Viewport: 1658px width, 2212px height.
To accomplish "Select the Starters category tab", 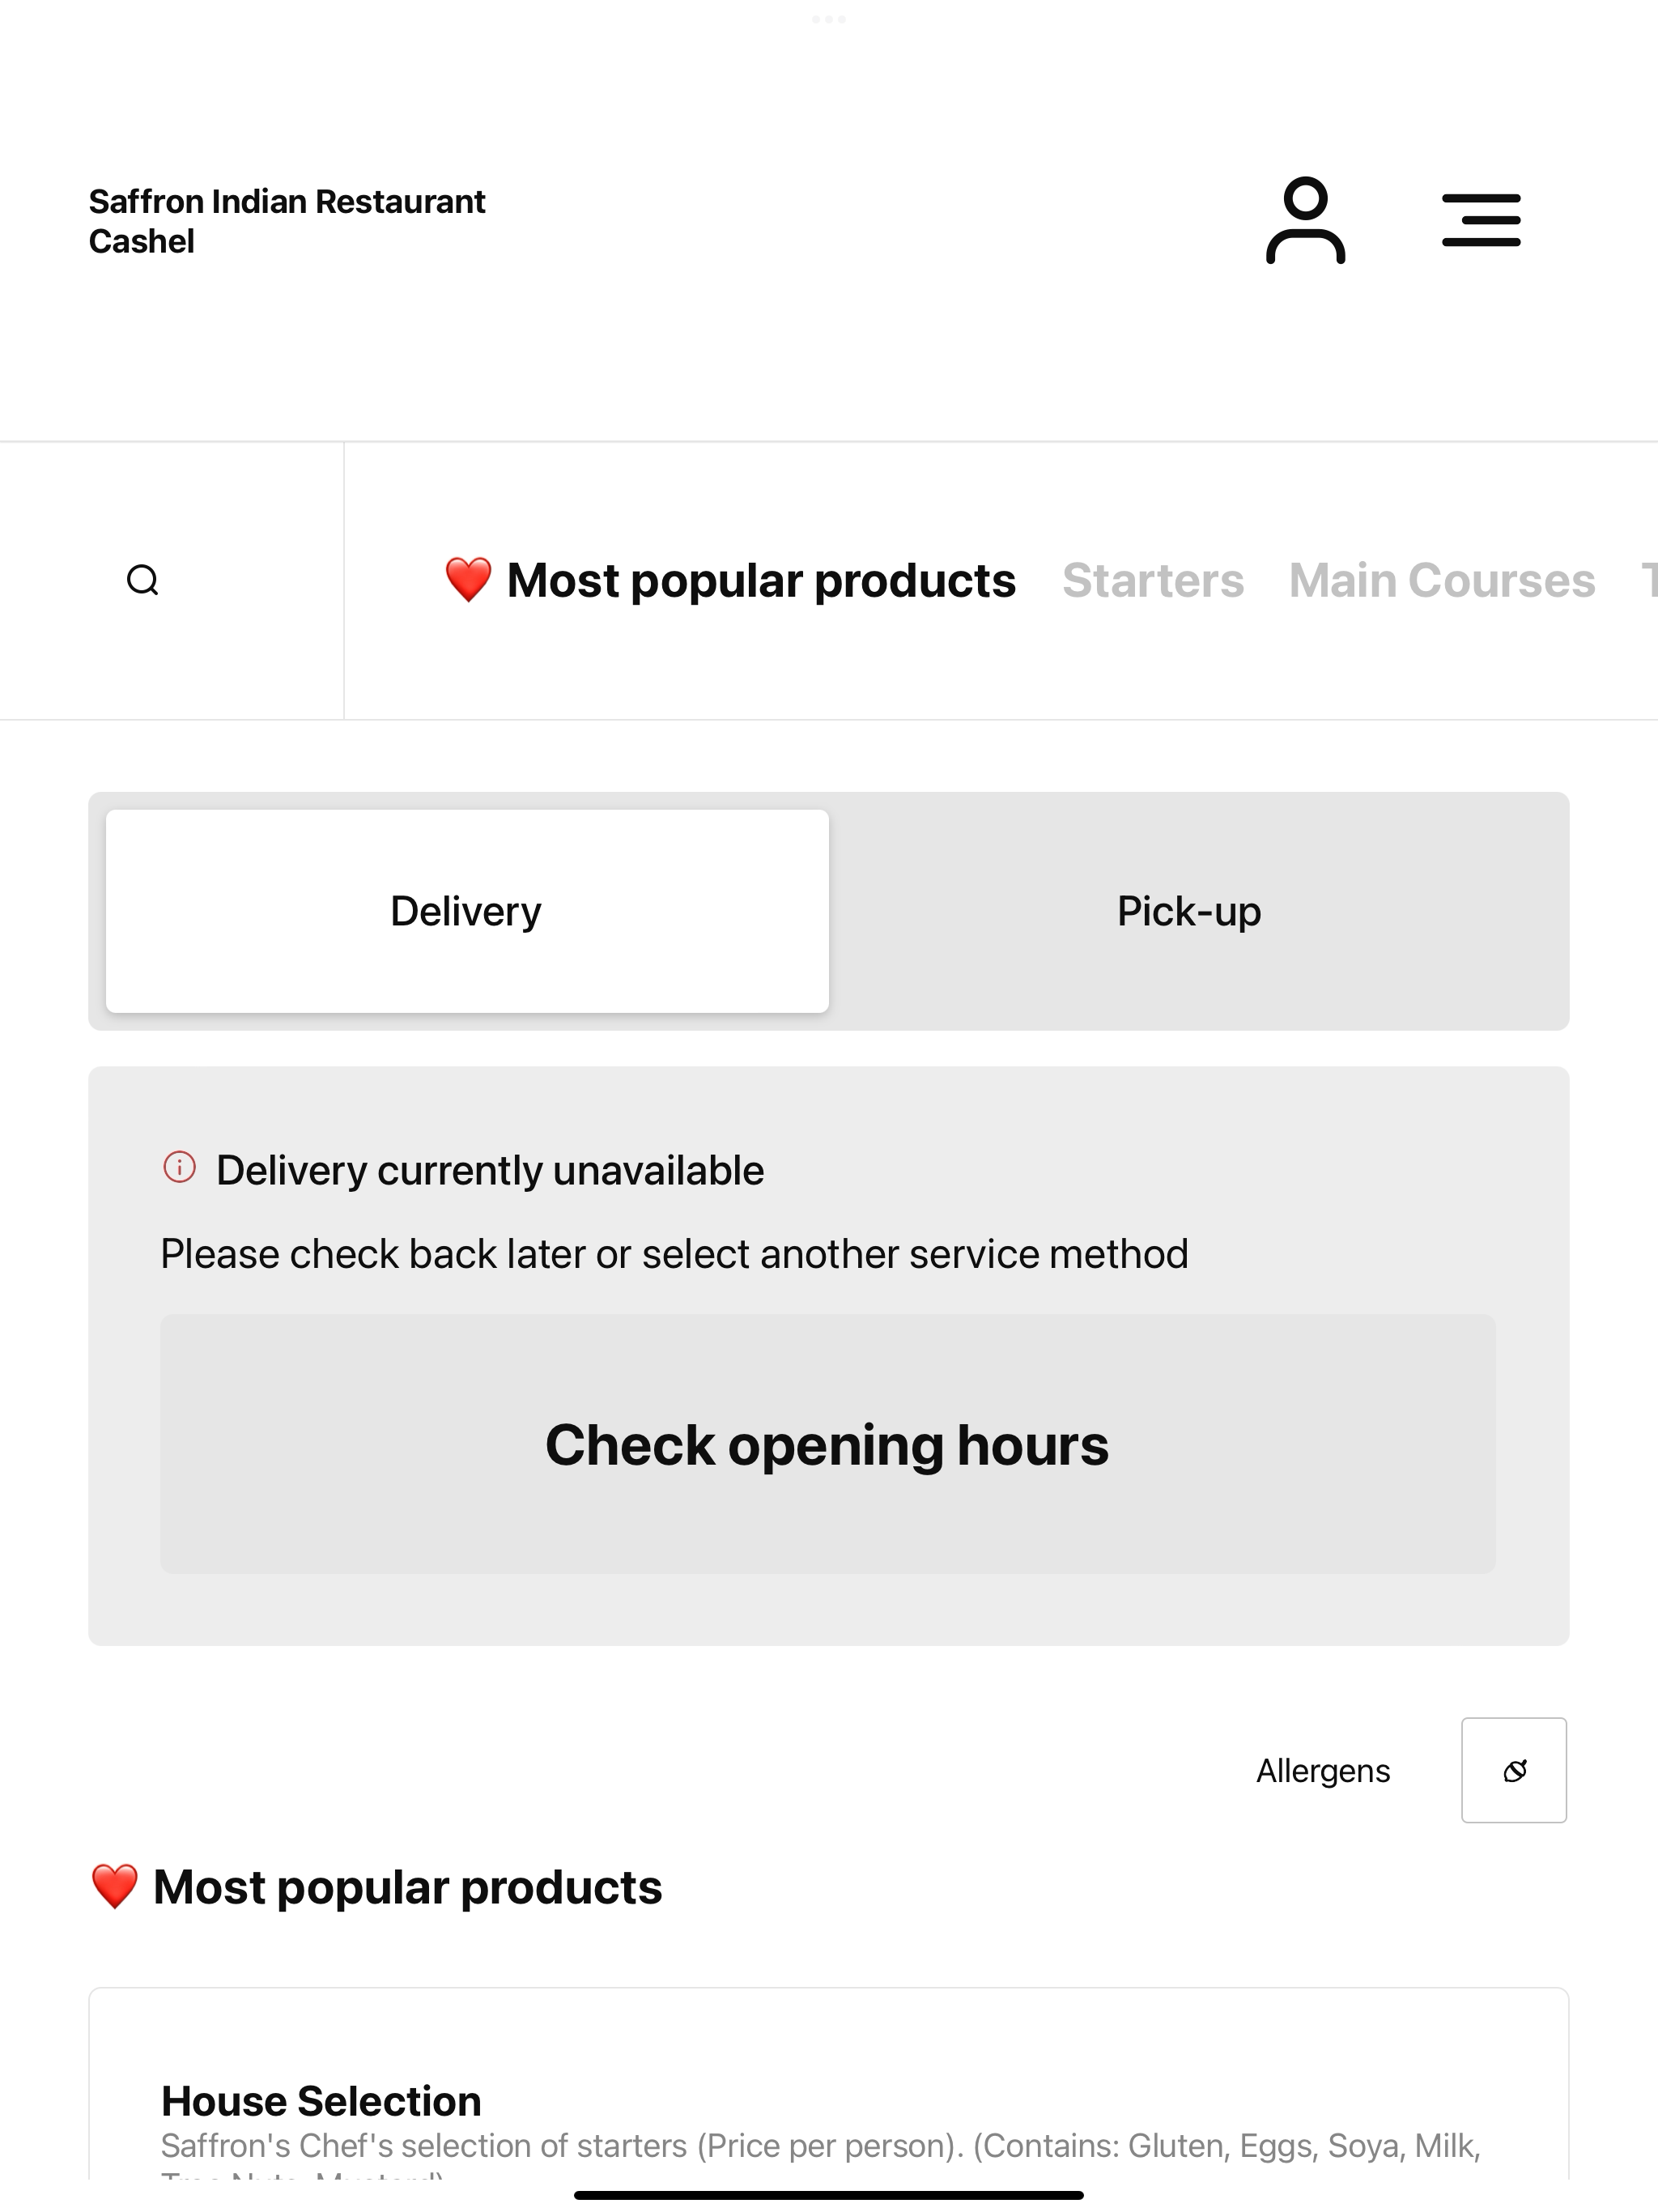I will pos(1153,580).
